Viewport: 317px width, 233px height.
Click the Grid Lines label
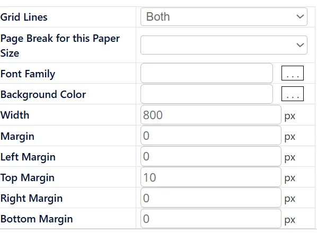click(x=24, y=17)
